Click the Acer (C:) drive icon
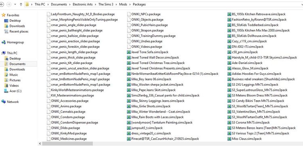 pyautogui.click(x=6, y=91)
